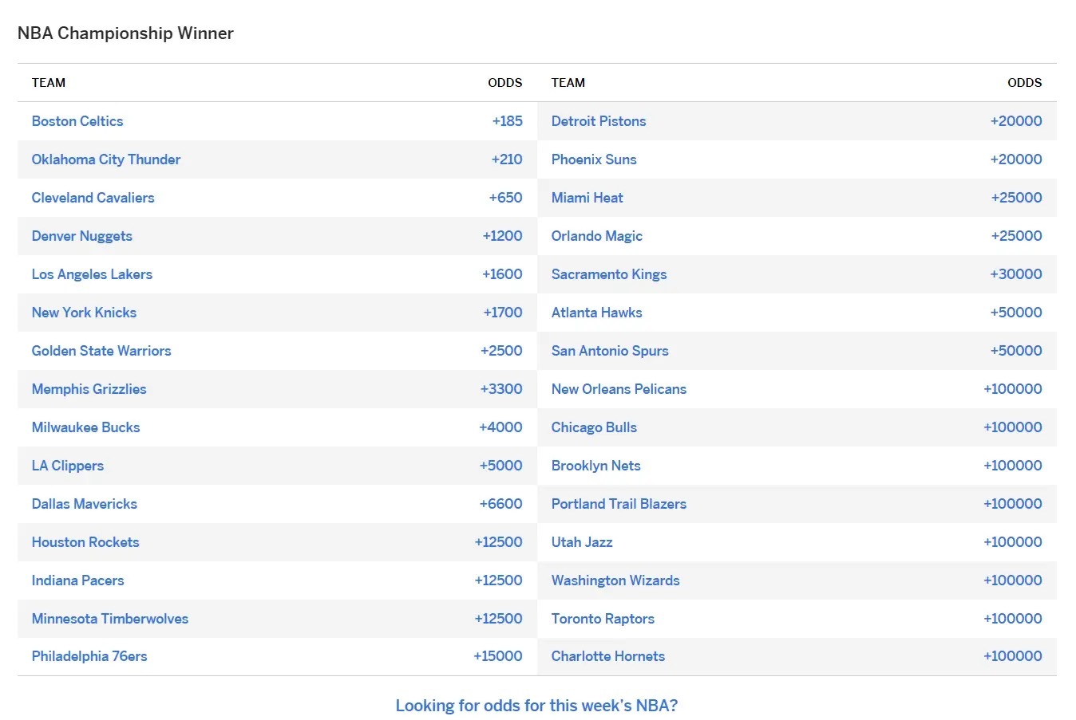Open the Washington Wizards link
The height and width of the screenshot is (720, 1076).
click(615, 580)
